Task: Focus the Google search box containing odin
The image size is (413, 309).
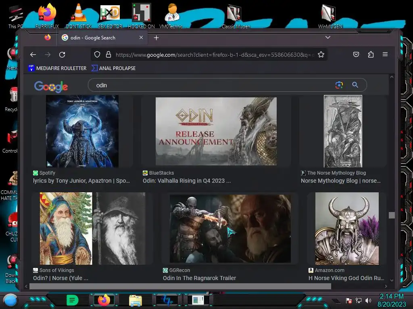Action: pyautogui.click(x=211, y=85)
